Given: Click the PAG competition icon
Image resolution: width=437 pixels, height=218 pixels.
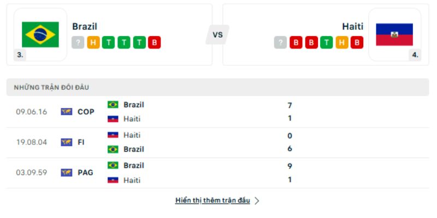Looking at the screenshot, I should tap(67, 173).
